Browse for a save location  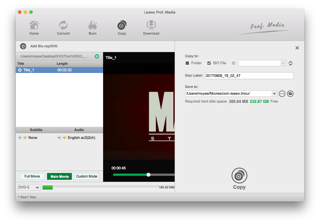coord(282,94)
